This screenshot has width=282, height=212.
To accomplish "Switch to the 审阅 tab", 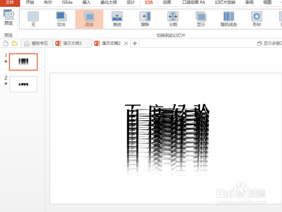I will (249, 2).
